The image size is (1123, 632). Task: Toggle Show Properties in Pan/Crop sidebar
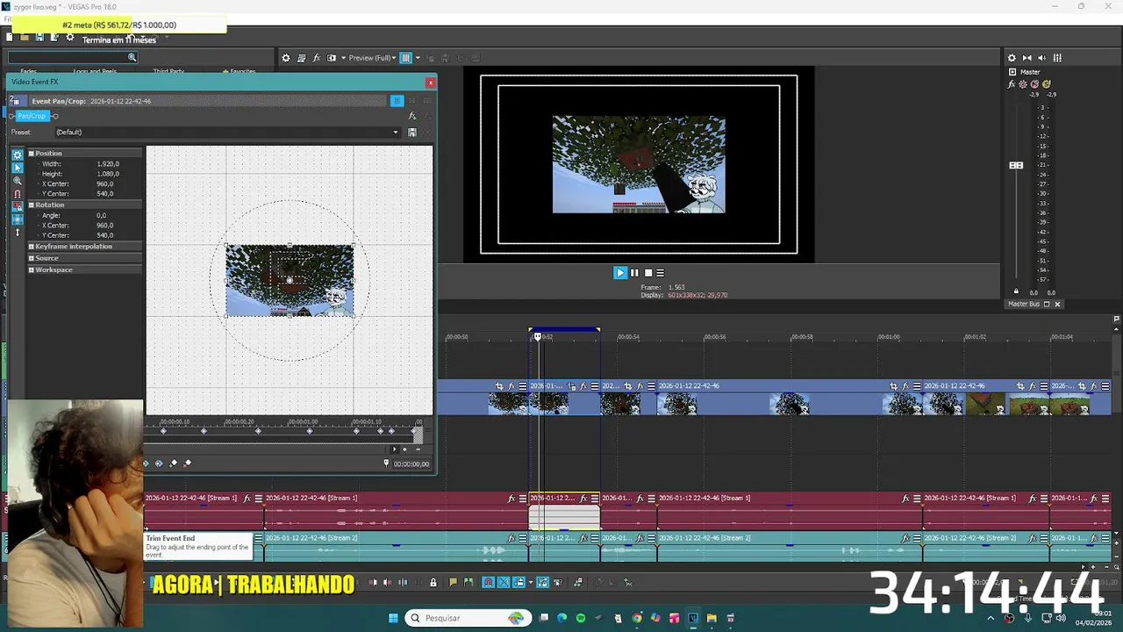(x=18, y=154)
